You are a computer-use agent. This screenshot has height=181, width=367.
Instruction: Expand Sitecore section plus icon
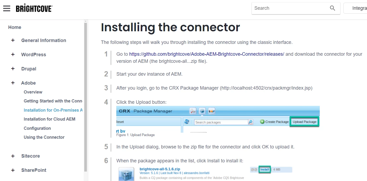13,156
